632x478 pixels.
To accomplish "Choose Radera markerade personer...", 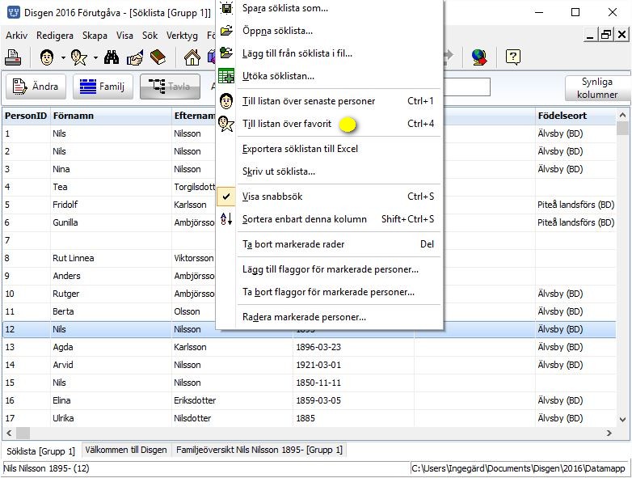I will [x=330, y=317].
